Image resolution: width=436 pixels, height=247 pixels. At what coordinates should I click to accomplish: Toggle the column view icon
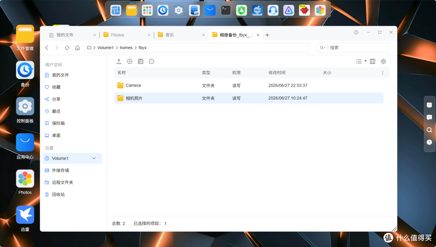372,61
